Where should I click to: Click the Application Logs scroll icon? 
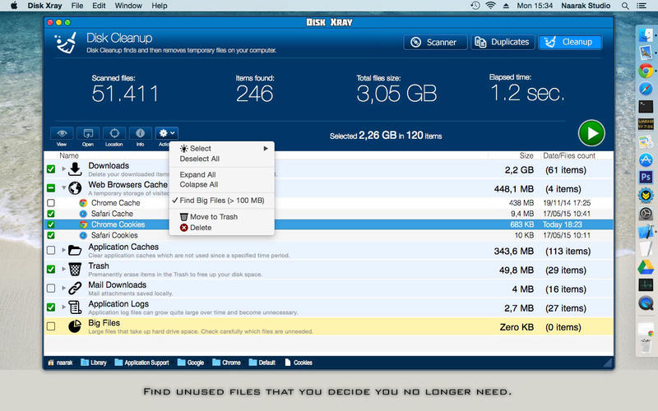(75, 307)
